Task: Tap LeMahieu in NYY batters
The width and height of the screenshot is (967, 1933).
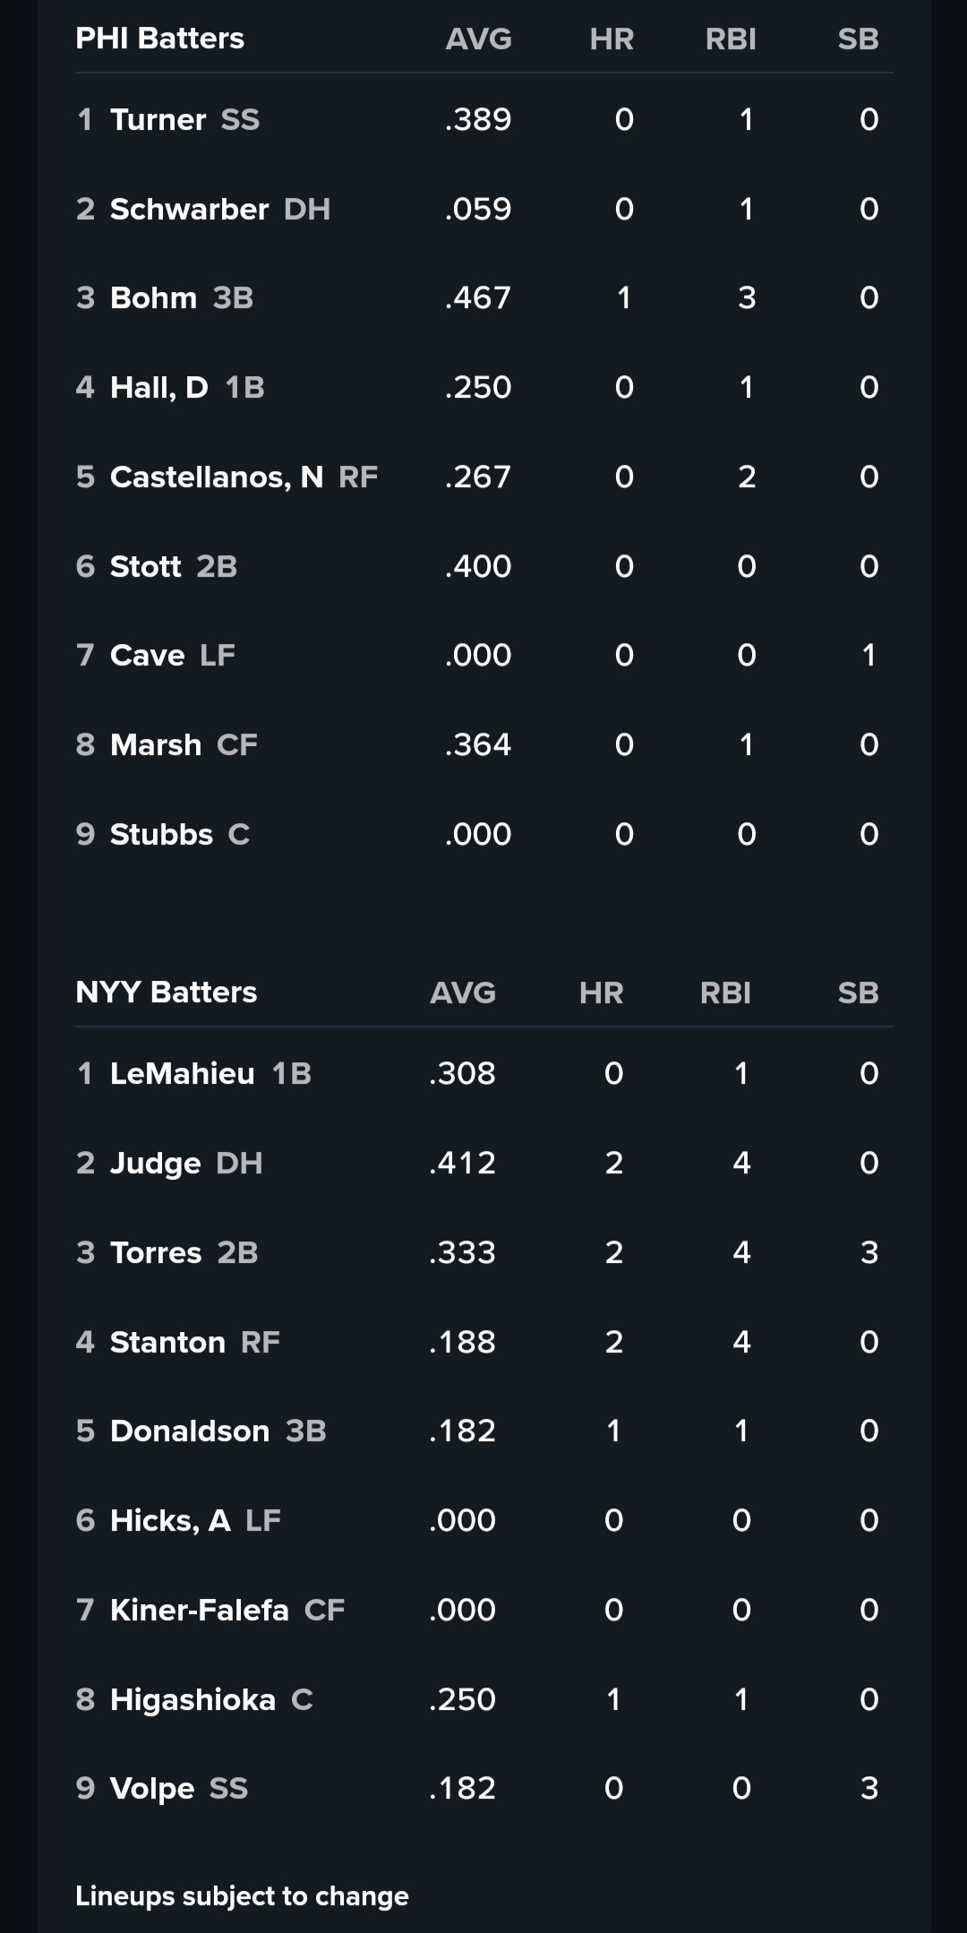Action: point(182,1074)
